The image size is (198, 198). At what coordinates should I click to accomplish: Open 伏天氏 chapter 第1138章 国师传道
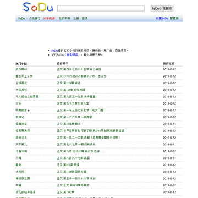point(71,172)
